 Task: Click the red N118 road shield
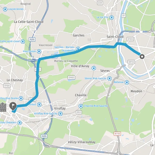point(117,134)
